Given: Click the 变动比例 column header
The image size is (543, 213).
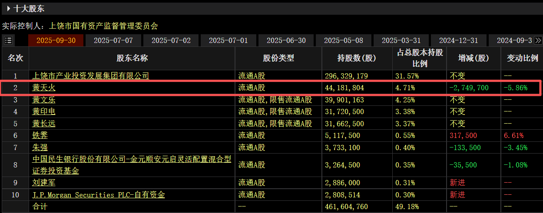Looking at the screenshot, I should pos(522,58).
